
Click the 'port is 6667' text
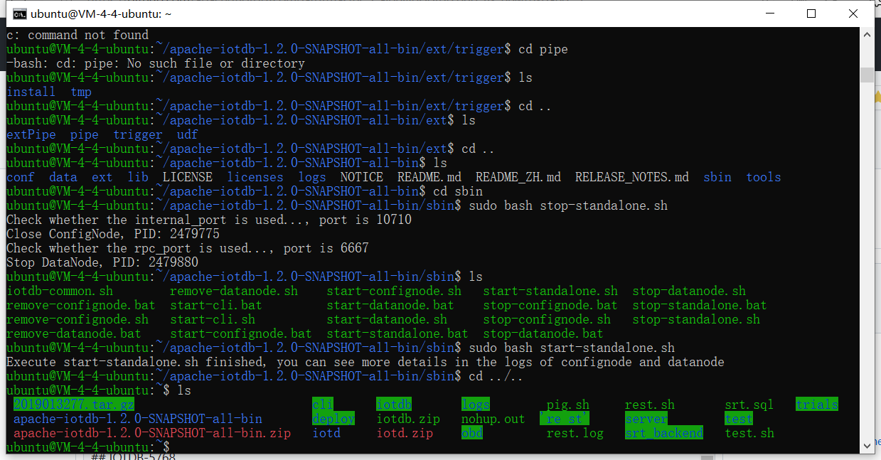click(326, 248)
